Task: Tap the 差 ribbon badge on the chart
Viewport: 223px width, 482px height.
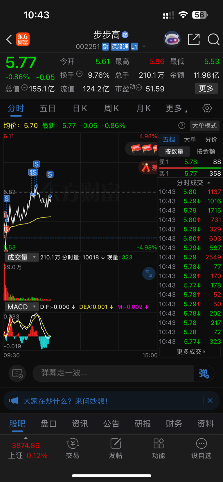Action: click(148, 167)
